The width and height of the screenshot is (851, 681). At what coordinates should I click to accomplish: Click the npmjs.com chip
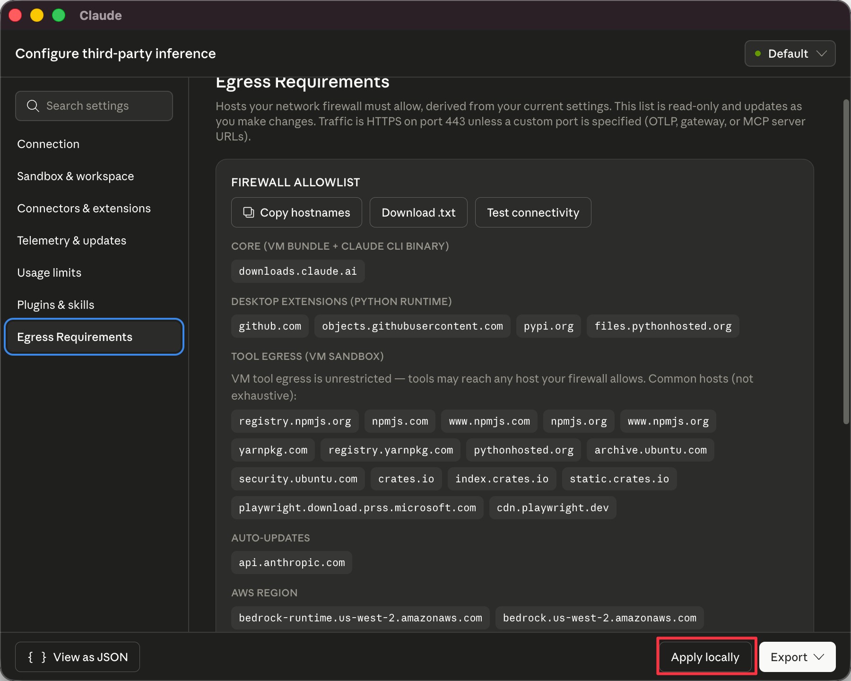400,421
